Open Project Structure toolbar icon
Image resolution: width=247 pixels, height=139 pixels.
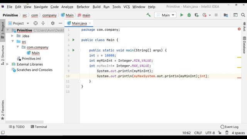(x=226, y=15)
